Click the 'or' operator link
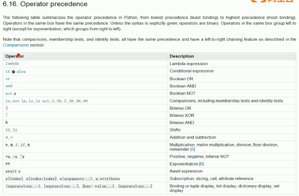The width and height of the screenshot is (299, 196). [x=8, y=79]
